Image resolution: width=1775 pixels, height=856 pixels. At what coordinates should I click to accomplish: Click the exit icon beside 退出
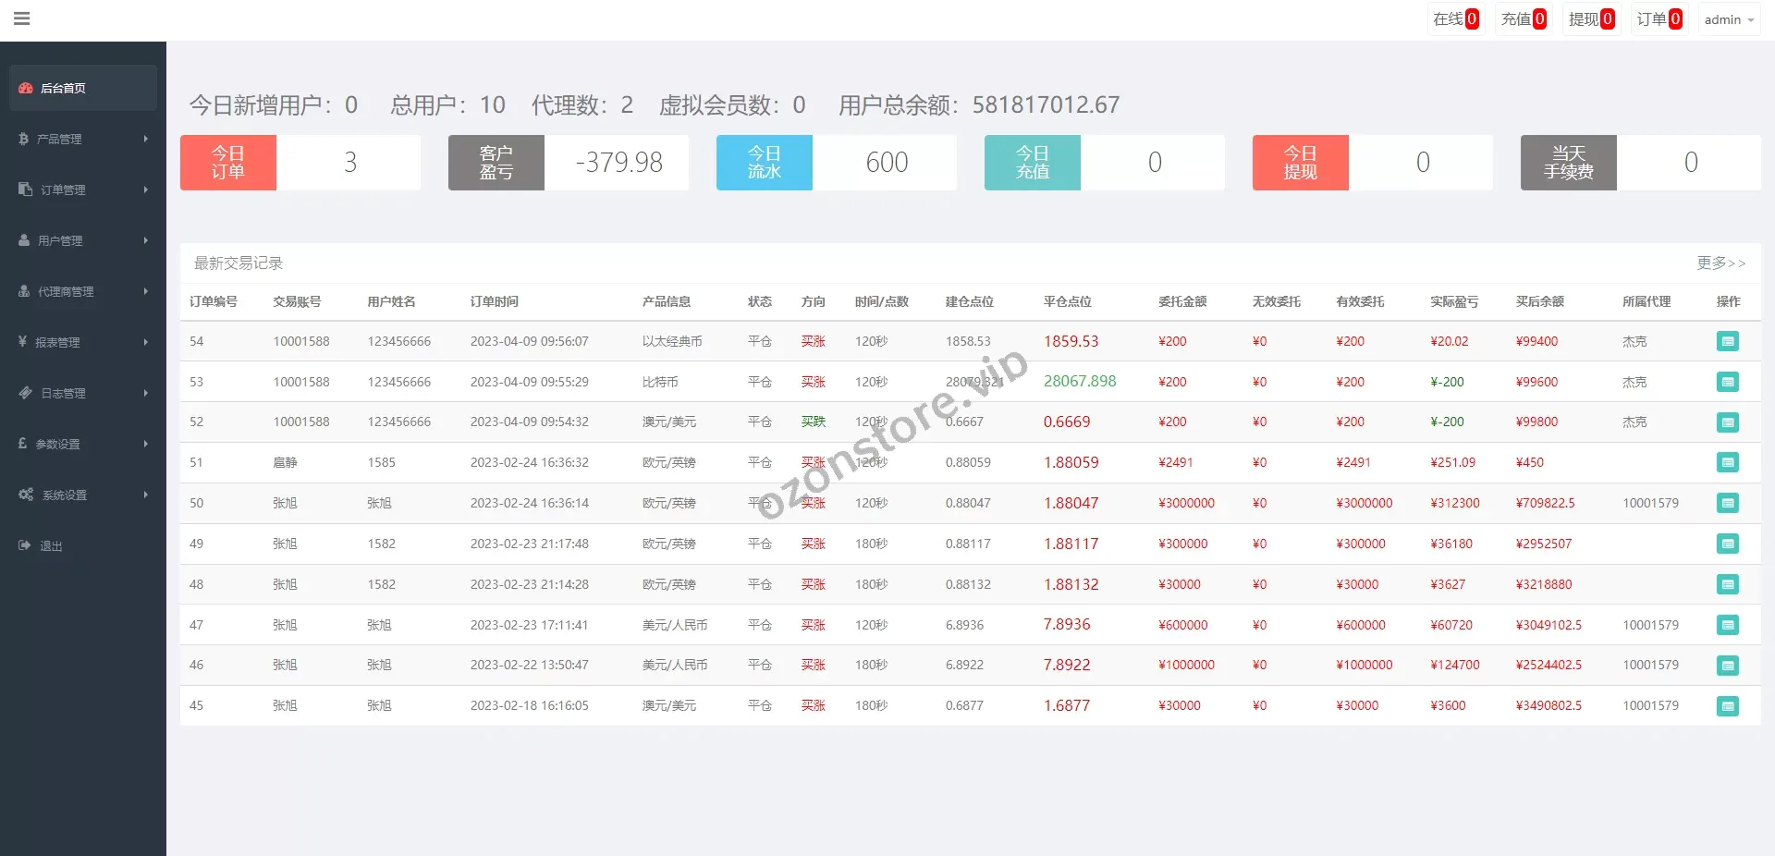[x=25, y=545]
